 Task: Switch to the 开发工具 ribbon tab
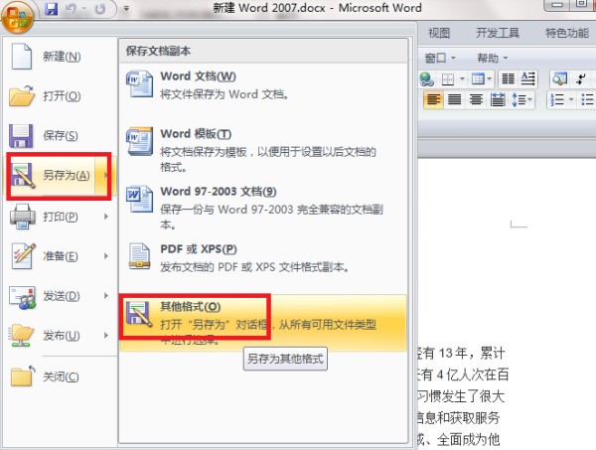click(498, 33)
